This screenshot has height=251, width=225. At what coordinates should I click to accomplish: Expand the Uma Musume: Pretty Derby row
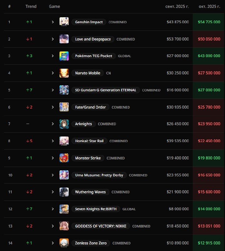pyautogui.click(x=53, y=175)
